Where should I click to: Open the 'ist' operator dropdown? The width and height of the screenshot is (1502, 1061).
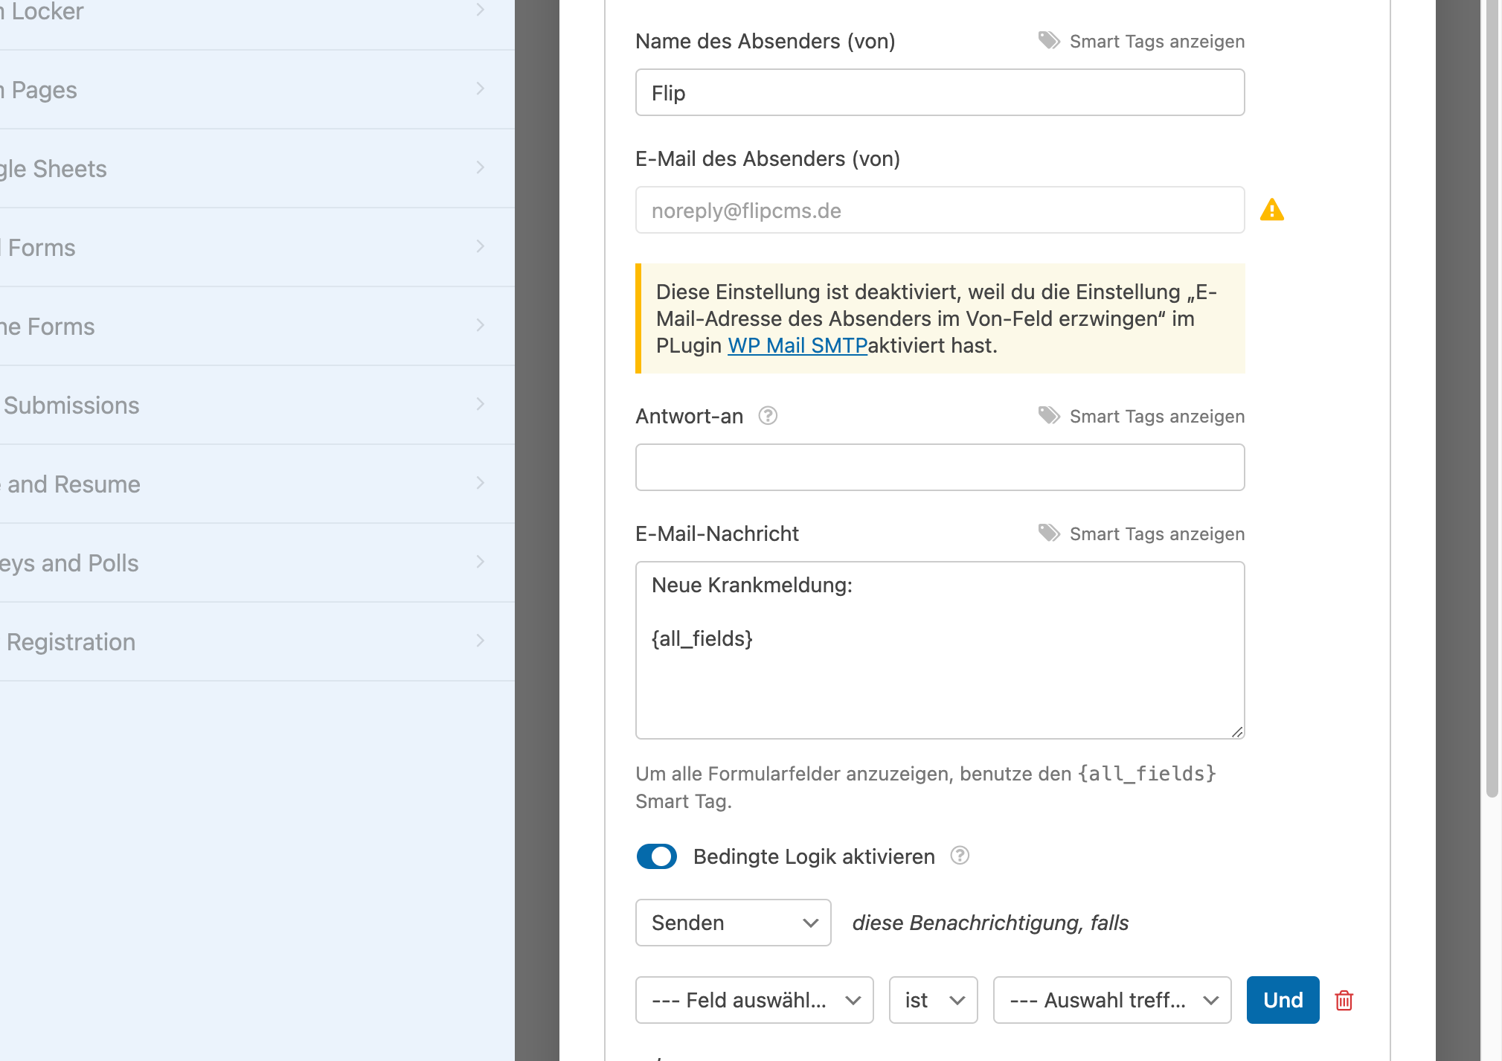(x=933, y=1000)
